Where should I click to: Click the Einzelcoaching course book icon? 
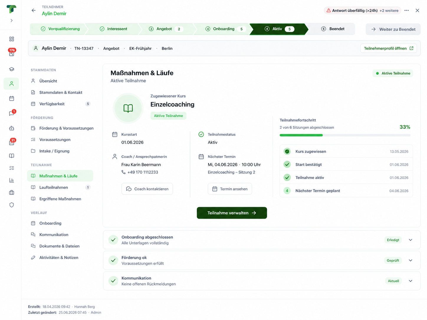[128, 108]
